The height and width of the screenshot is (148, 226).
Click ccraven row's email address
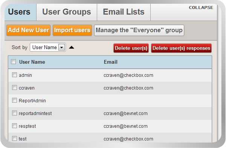[x=128, y=88]
